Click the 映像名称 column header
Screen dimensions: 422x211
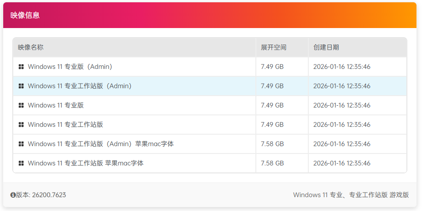[x=31, y=47]
